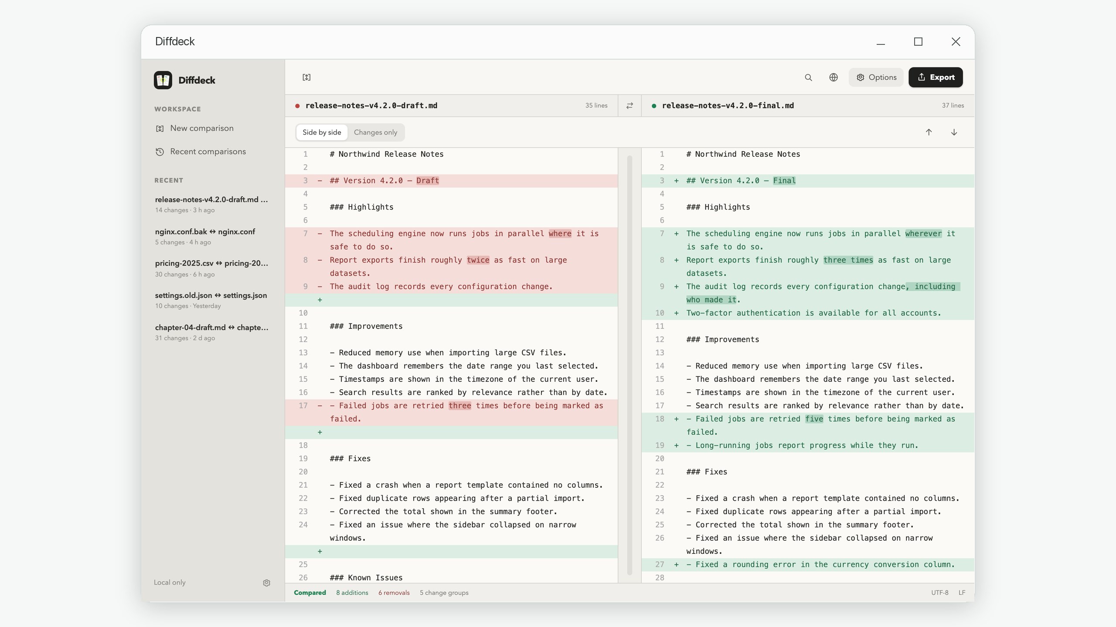
Task: Click the red dot beside draft file name
Action: [297, 106]
